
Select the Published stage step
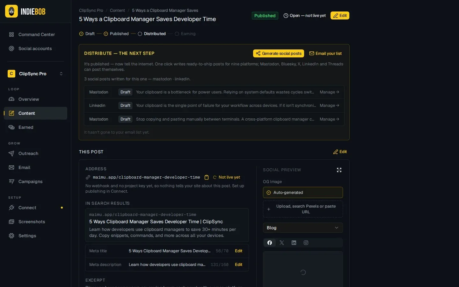(x=116, y=34)
